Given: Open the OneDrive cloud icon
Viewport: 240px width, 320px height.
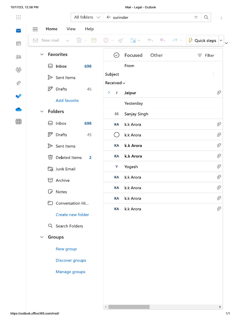Looking at the screenshot, I should pos(18,109).
